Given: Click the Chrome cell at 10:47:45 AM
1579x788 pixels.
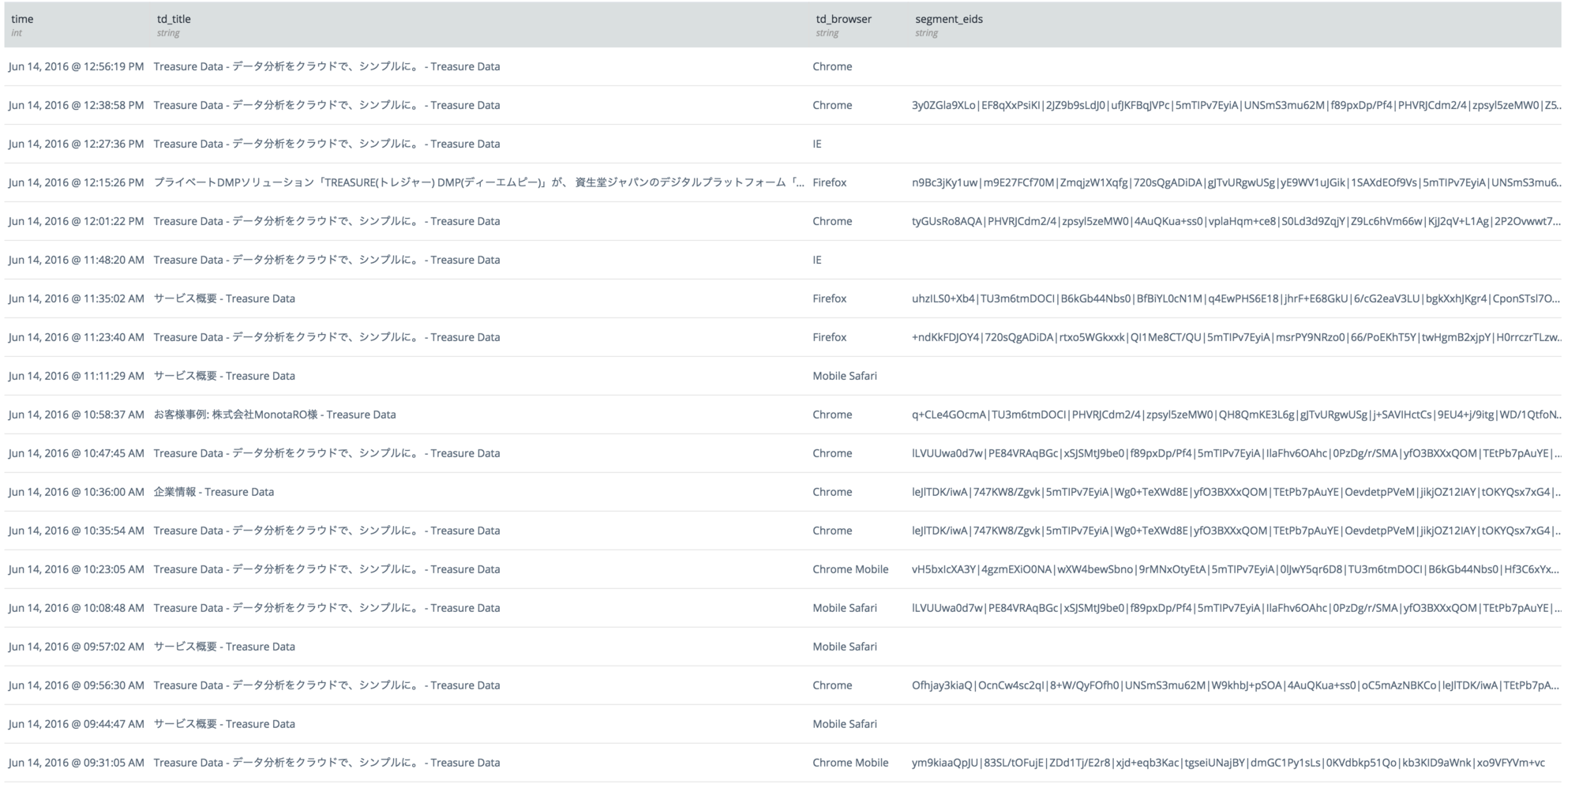Looking at the screenshot, I should (832, 452).
